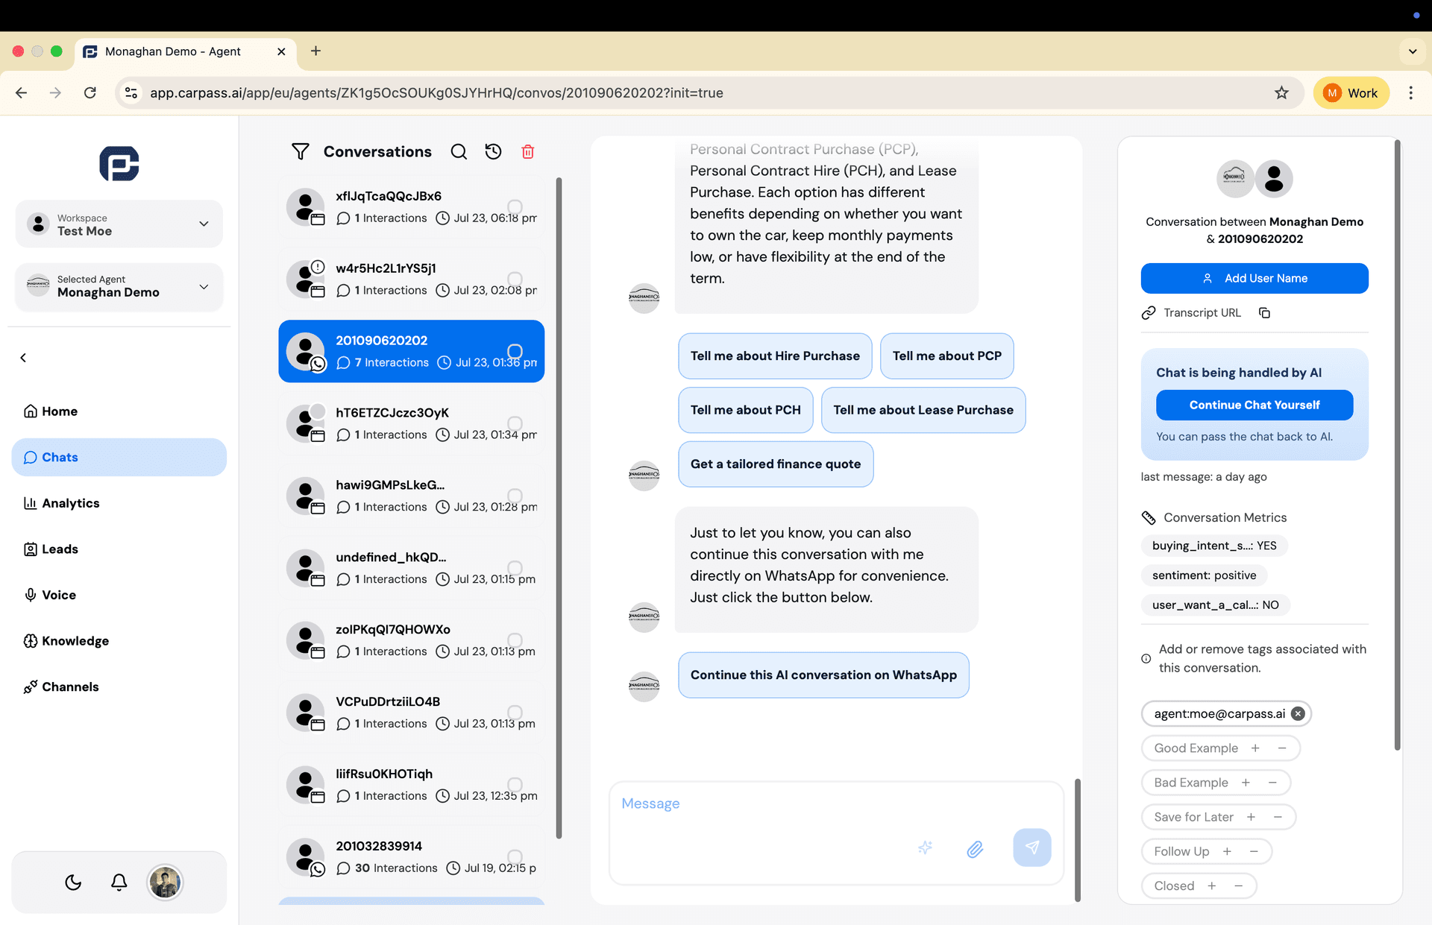This screenshot has height=925, width=1432.
Task: Toggle dark mode with the moon icon
Action: (x=72, y=882)
